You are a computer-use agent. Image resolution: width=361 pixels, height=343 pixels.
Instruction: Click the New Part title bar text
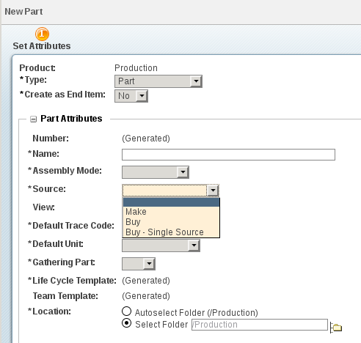[x=23, y=12]
